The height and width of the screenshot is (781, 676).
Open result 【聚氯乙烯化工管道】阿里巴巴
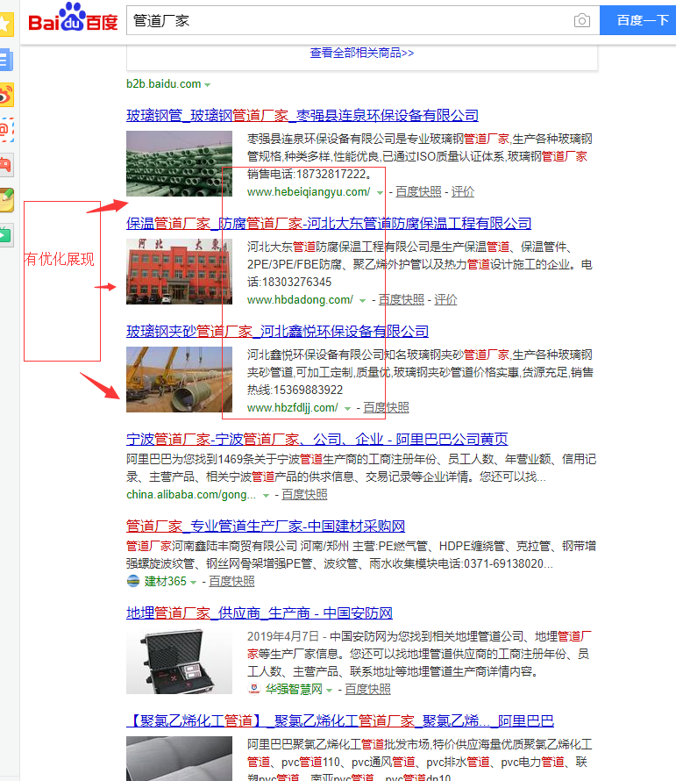point(340,720)
